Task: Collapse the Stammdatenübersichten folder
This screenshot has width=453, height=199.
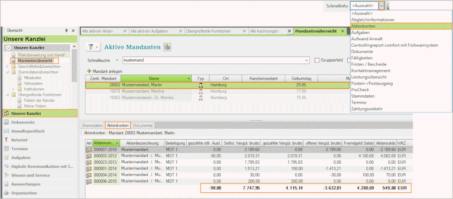Action: click(x=8, y=72)
